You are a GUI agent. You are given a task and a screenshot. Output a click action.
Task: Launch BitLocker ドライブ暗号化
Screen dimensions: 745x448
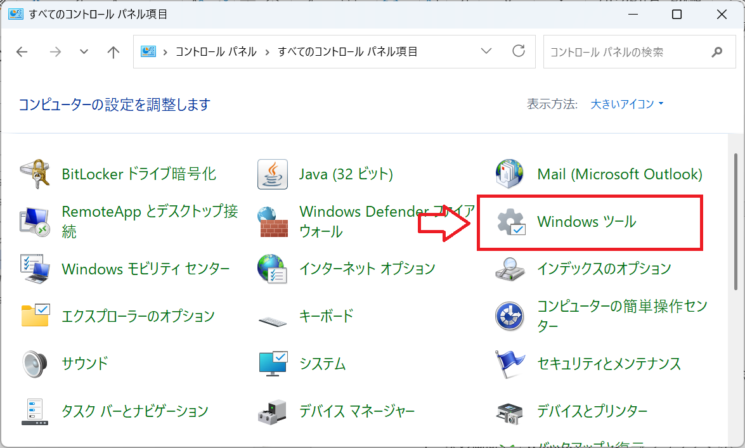click(141, 174)
